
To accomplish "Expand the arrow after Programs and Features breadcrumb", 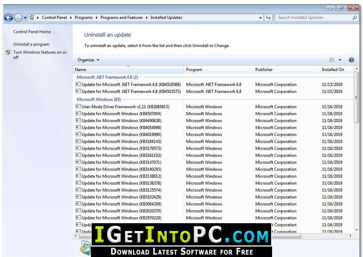I will [147, 18].
